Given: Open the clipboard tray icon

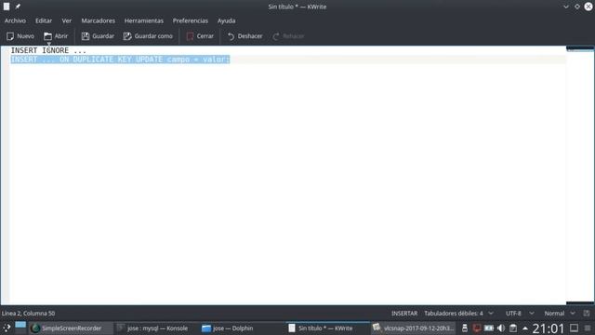Looking at the screenshot, I should pos(513,328).
